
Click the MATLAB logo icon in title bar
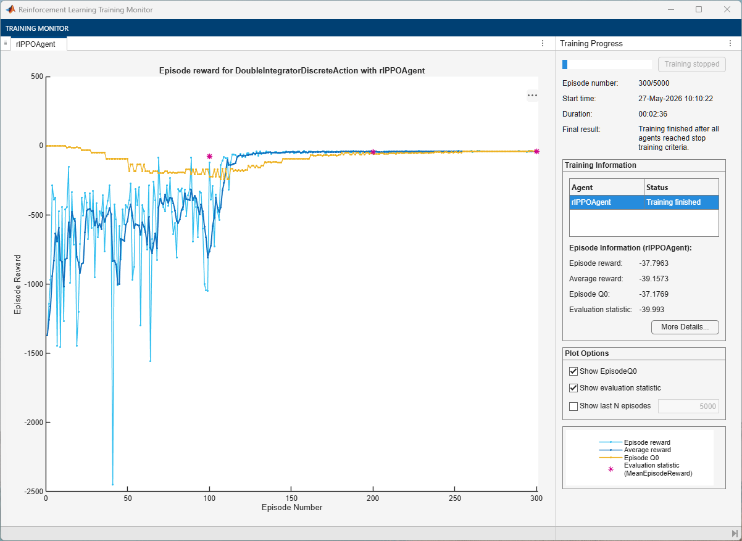[x=10, y=10]
